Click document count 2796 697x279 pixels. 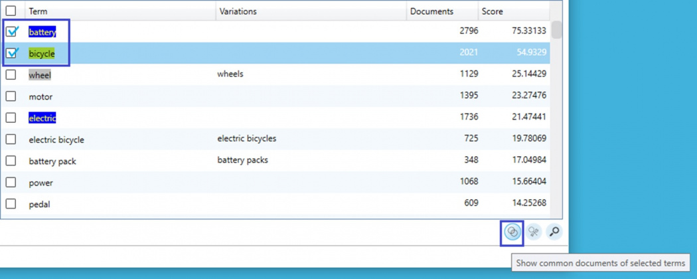click(469, 31)
